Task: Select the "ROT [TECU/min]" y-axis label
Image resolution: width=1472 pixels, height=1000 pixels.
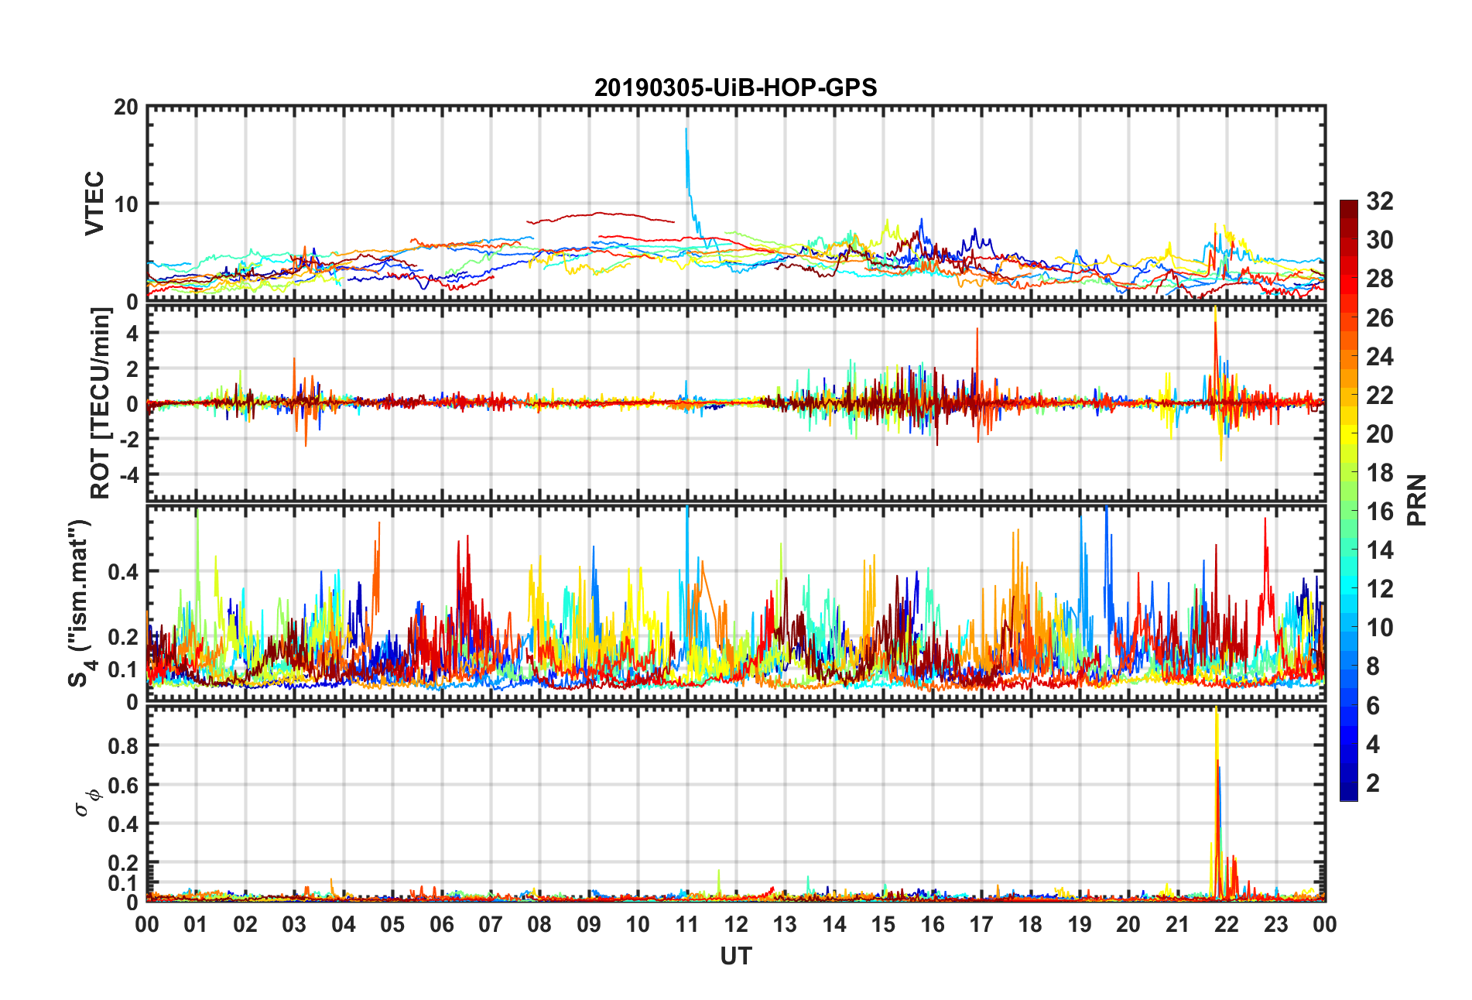Action: click(101, 403)
